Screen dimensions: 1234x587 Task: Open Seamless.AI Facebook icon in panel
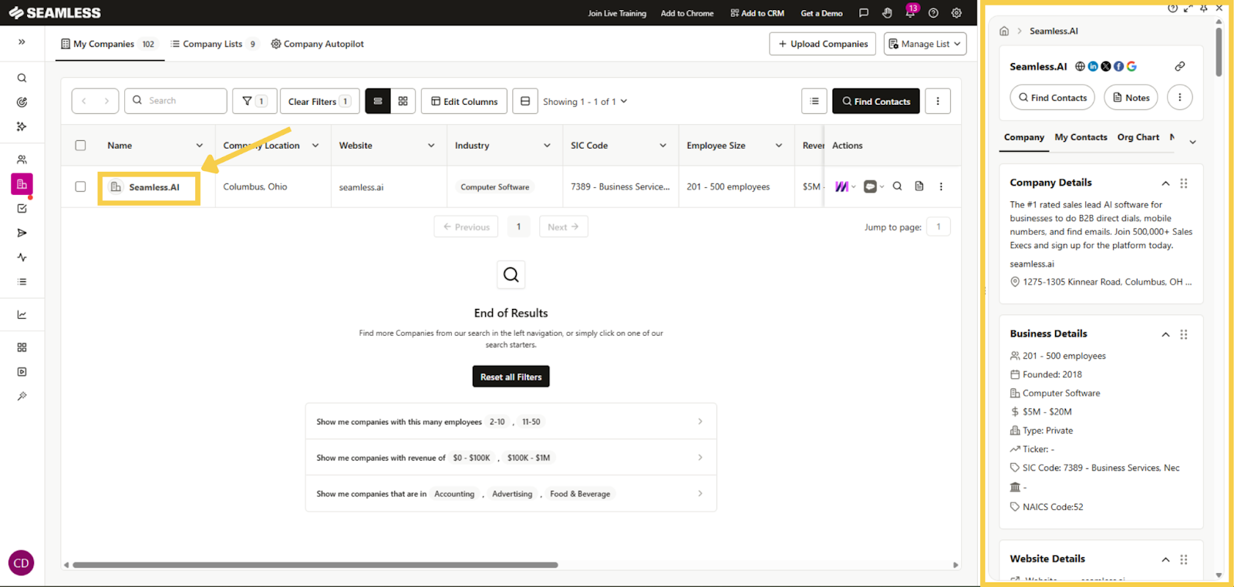(x=1118, y=66)
